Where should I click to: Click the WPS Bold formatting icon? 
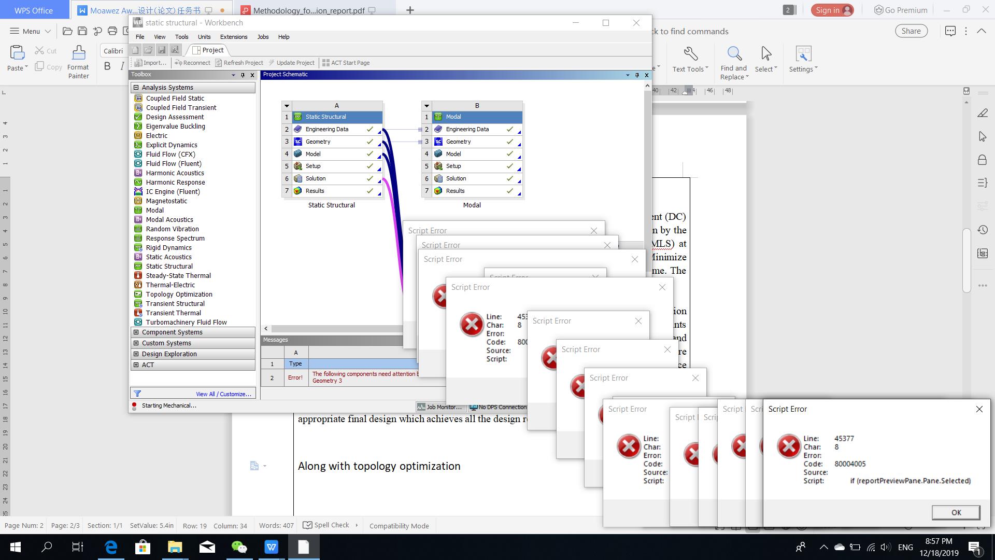pyautogui.click(x=107, y=66)
